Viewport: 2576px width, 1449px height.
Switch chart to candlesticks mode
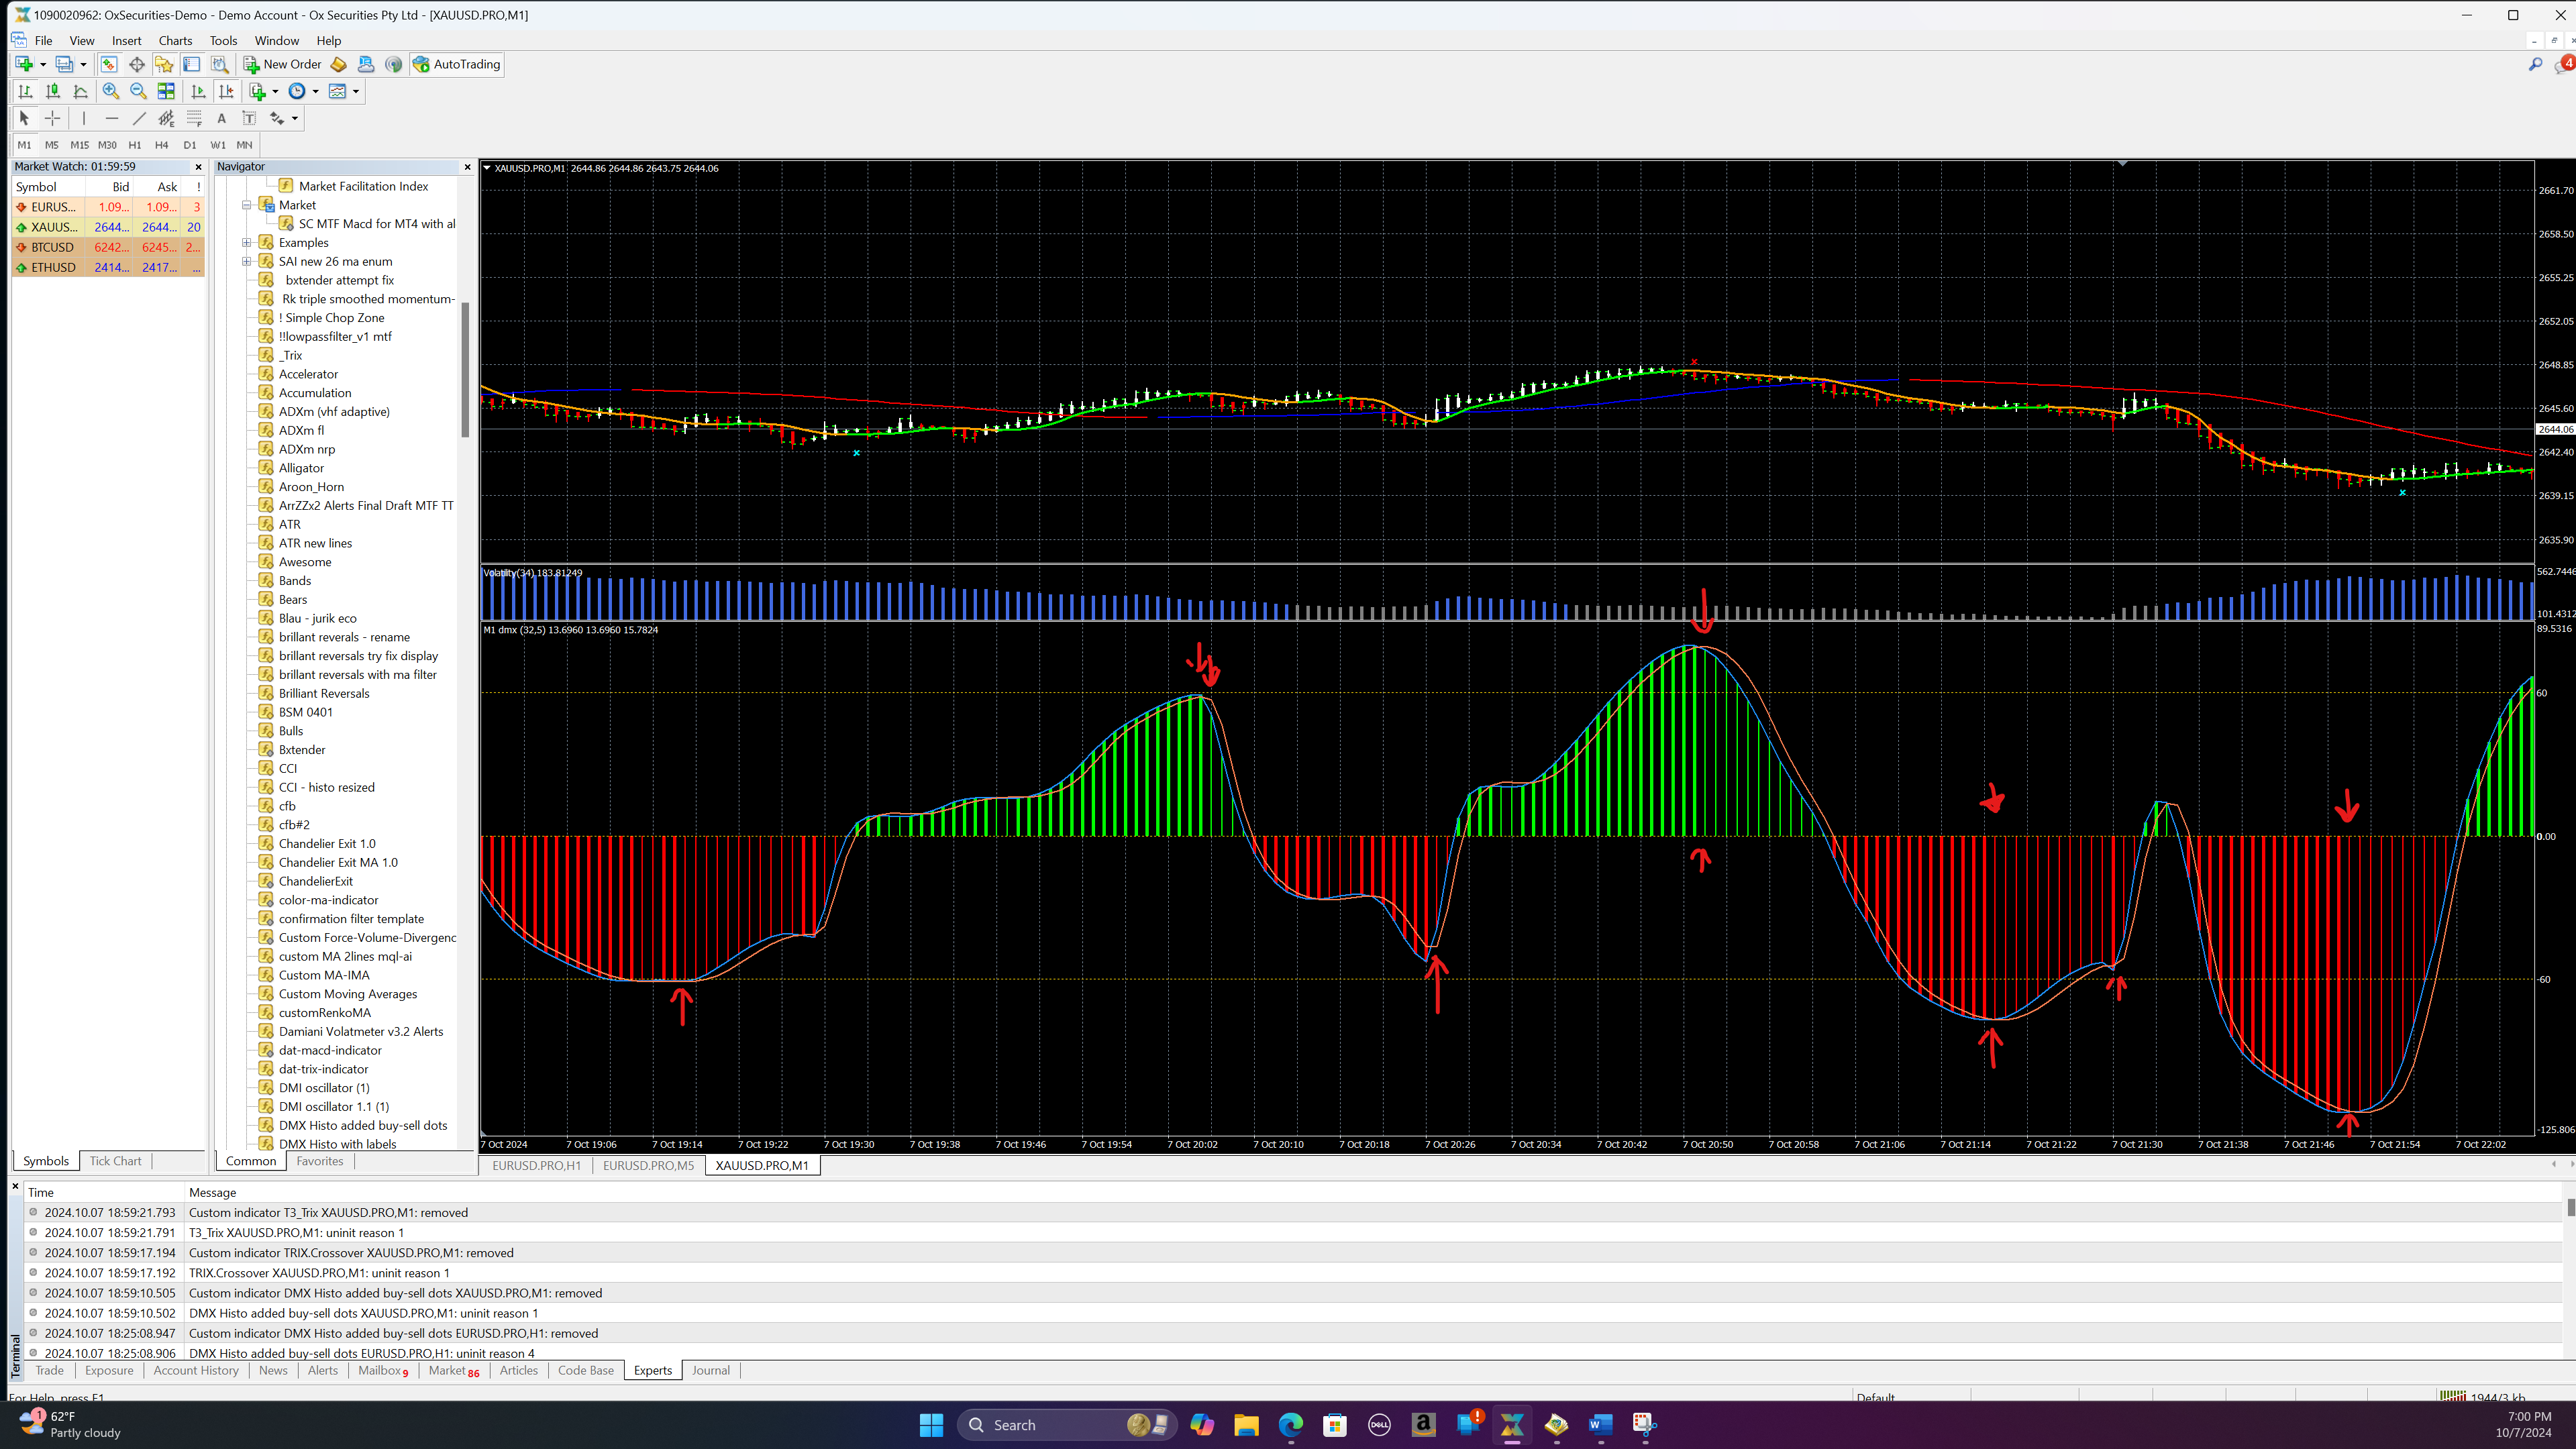point(53,91)
